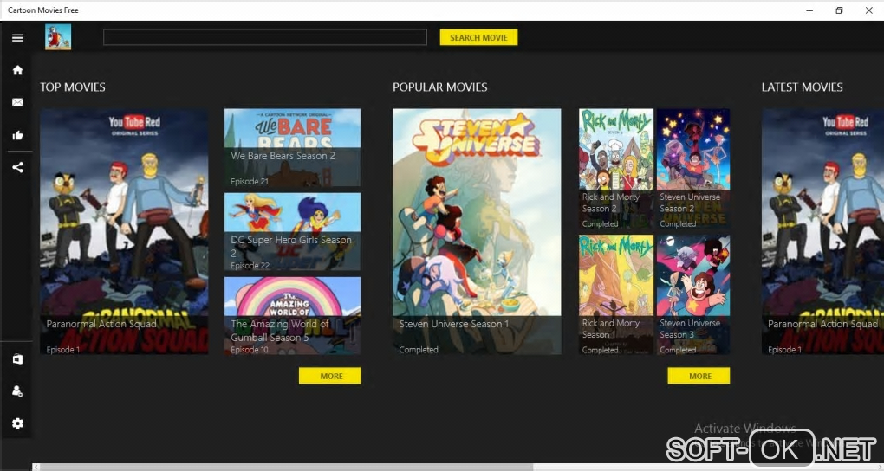Viewport: 884px width, 471px height.
Task: Click 'Episode 22' under DC Super Hero Girls
Action: pyautogui.click(x=250, y=265)
